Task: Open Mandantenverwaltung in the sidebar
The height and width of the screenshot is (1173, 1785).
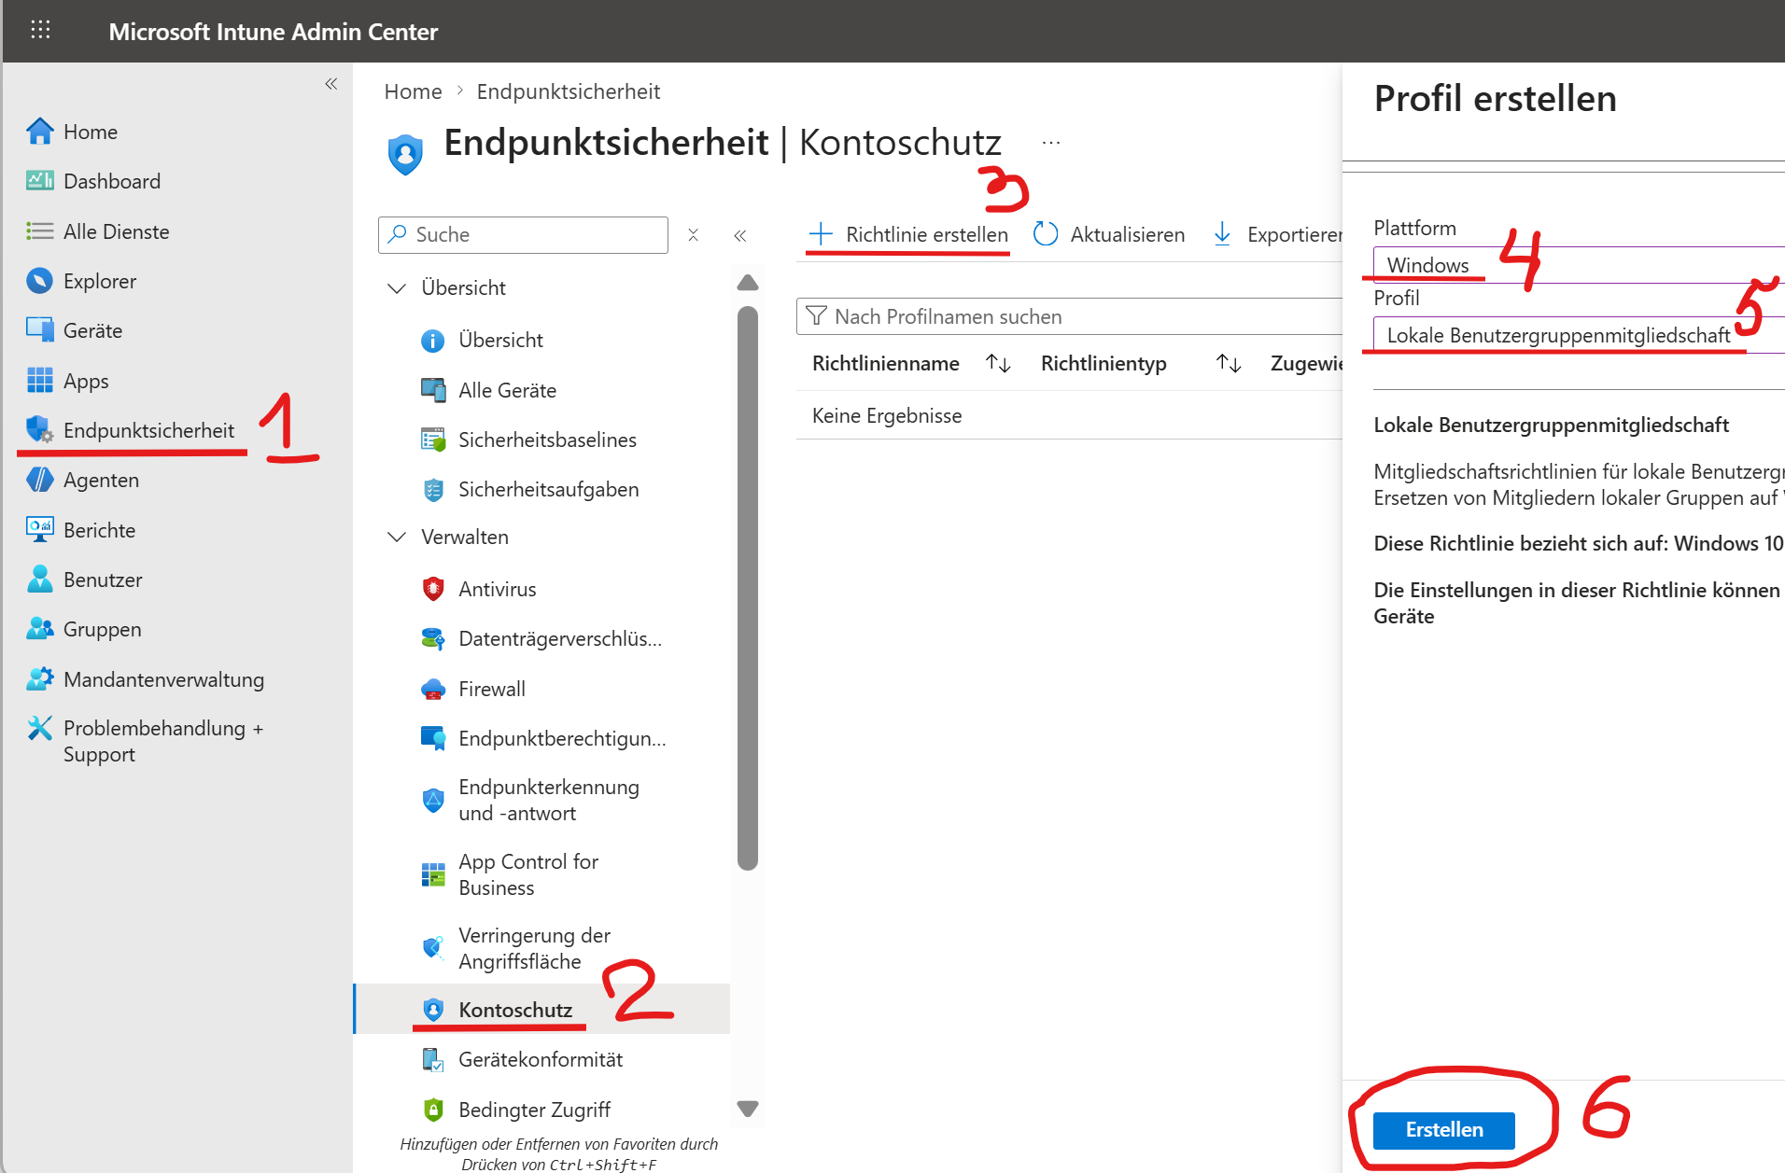Action: 163,679
